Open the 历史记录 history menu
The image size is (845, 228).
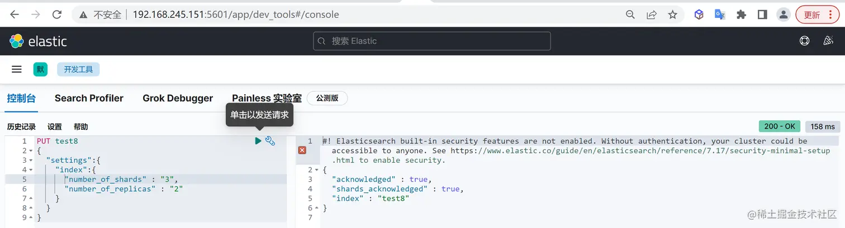[21, 127]
